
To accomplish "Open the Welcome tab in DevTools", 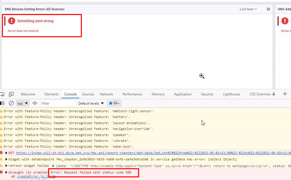I will [x=28, y=94].
